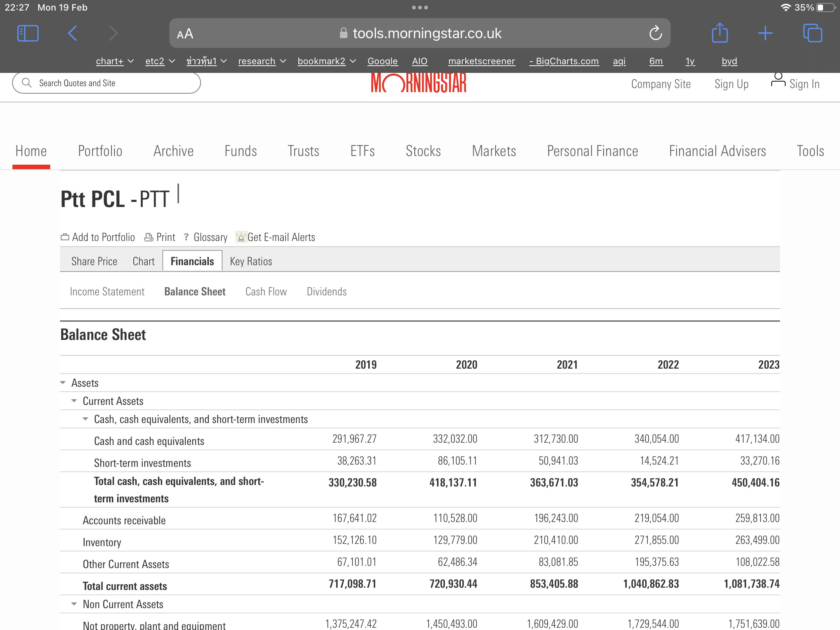Viewport: 840px width, 630px height.
Task: Open the Dividends sub-tab
Action: point(327,292)
